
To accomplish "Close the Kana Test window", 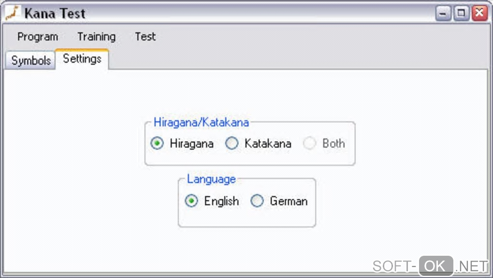I will (479, 13).
